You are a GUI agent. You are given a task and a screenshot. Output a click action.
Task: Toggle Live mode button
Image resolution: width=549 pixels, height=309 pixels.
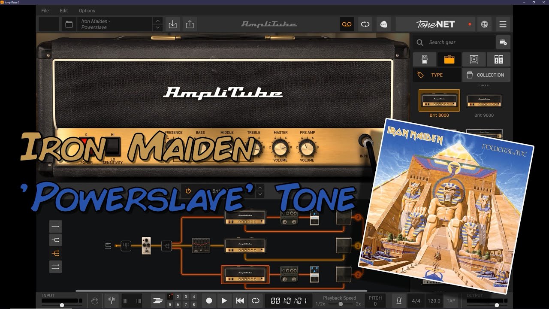tap(383, 24)
